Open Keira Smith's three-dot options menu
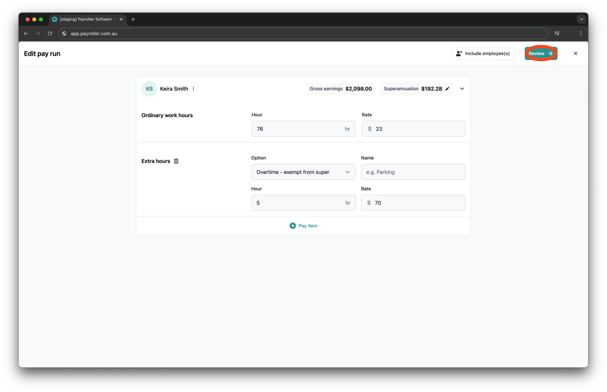This screenshot has width=607, height=392. click(194, 89)
